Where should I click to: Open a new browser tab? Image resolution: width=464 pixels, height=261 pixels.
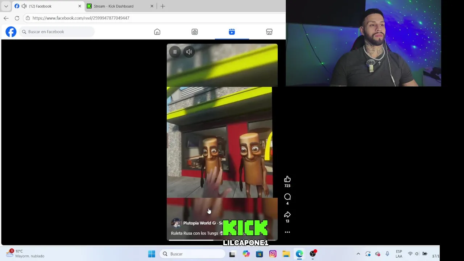[x=163, y=6]
